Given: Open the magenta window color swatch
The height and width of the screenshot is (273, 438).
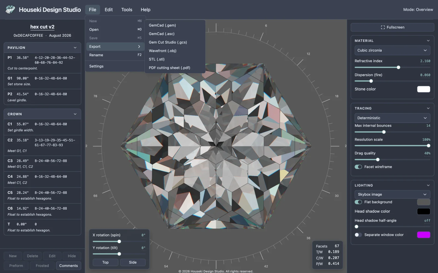Looking at the screenshot, I should point(423,235).
